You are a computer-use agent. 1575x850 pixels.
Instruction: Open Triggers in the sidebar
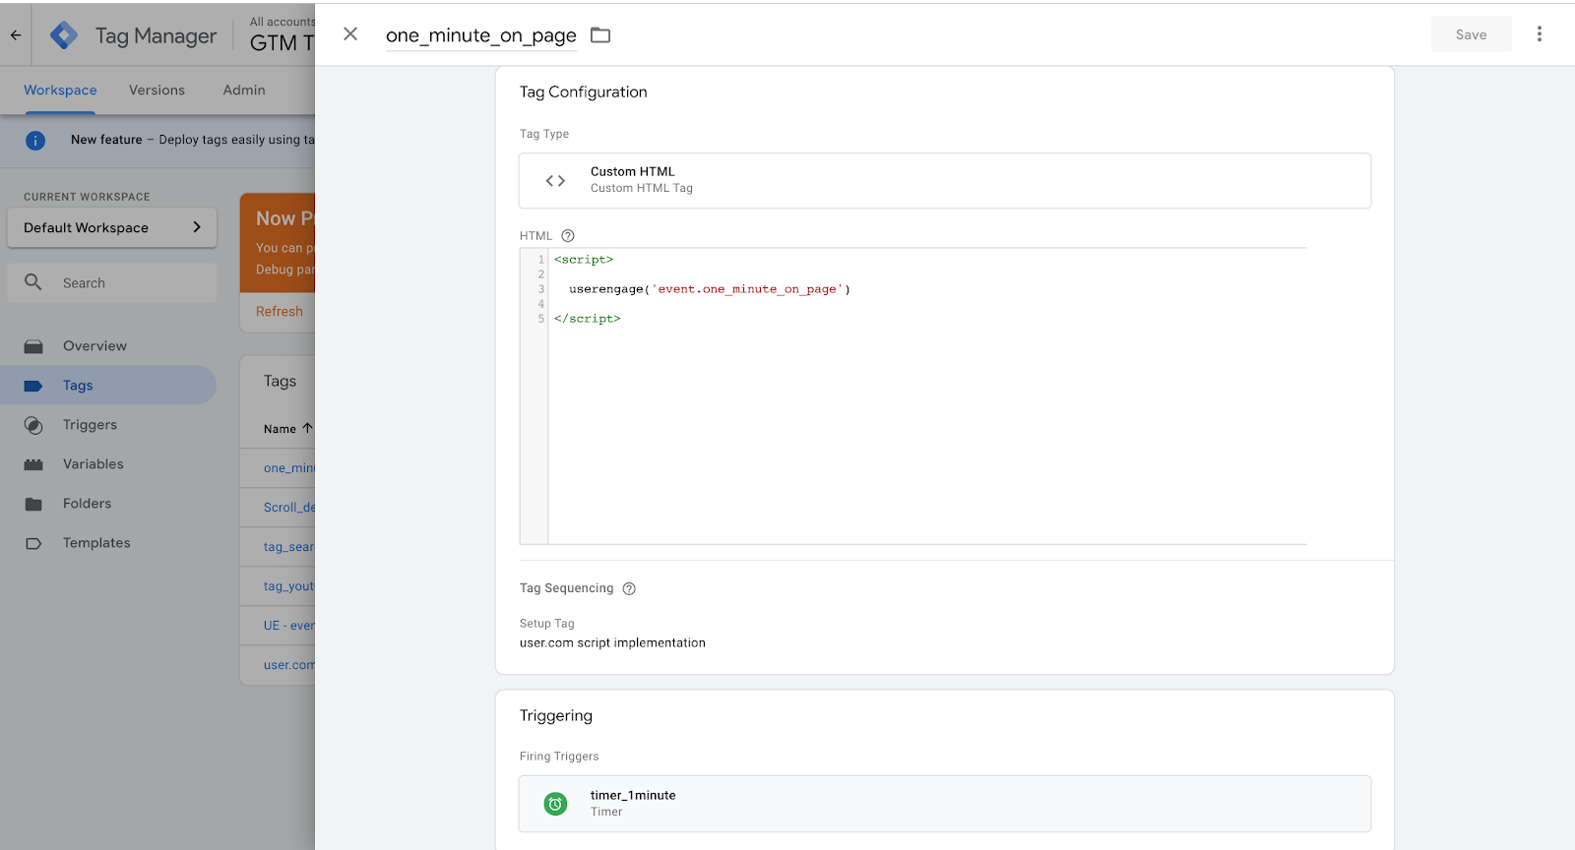(x=90, y=425)
